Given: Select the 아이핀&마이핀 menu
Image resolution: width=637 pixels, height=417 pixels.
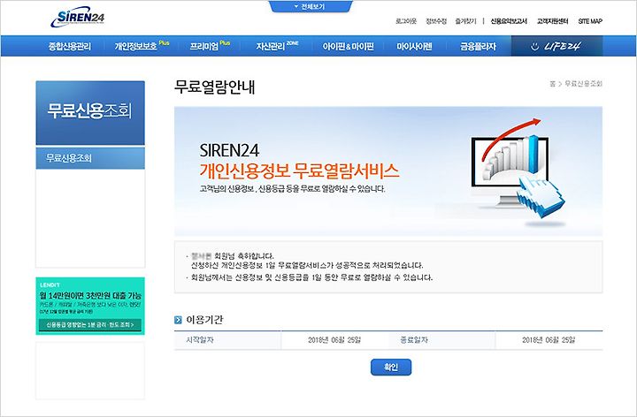Looking at the screenshot, I should tap(349, 46).
